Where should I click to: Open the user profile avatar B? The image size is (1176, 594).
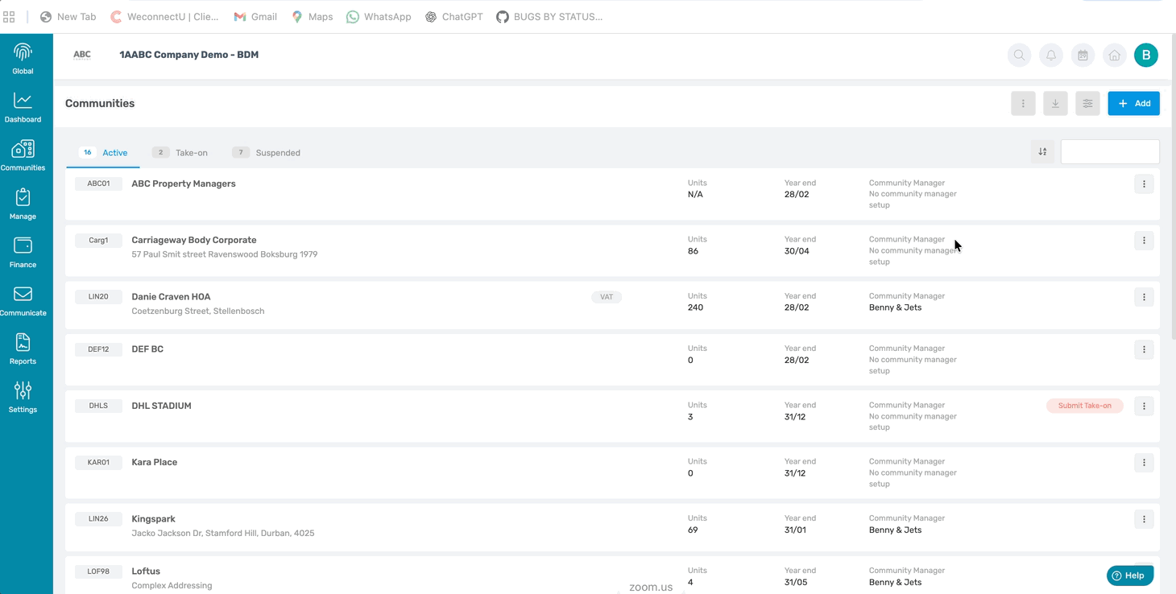pyautogui.click(x=1146, y=55)
